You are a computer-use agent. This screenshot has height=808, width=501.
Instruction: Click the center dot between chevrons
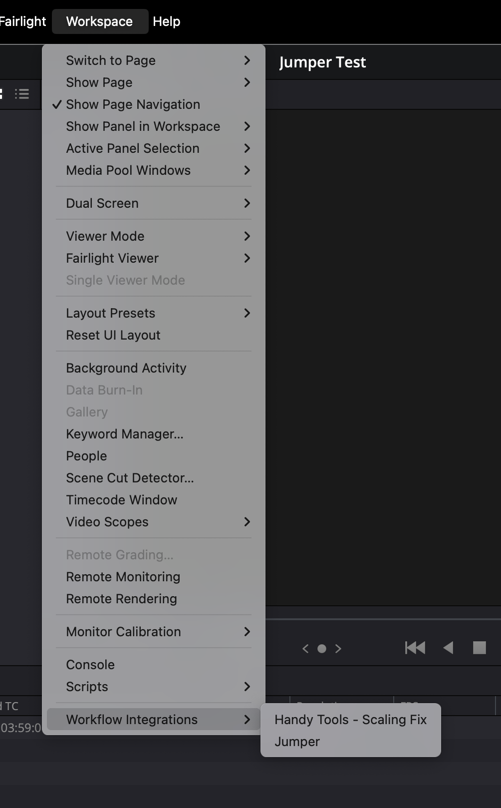(322, 649)
